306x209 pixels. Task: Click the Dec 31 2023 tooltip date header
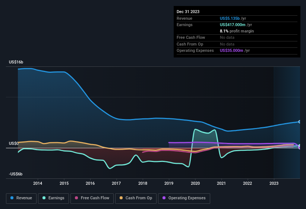pos(188,12)
